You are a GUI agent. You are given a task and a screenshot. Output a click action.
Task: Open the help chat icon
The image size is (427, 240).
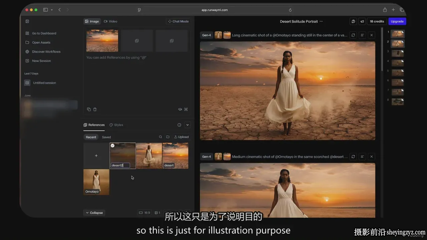(353, 21)
